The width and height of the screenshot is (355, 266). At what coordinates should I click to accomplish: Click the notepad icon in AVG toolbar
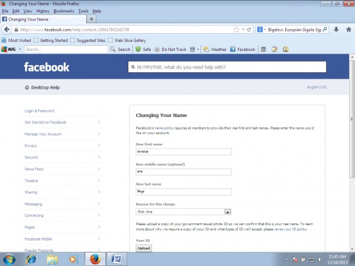[275, 49]
